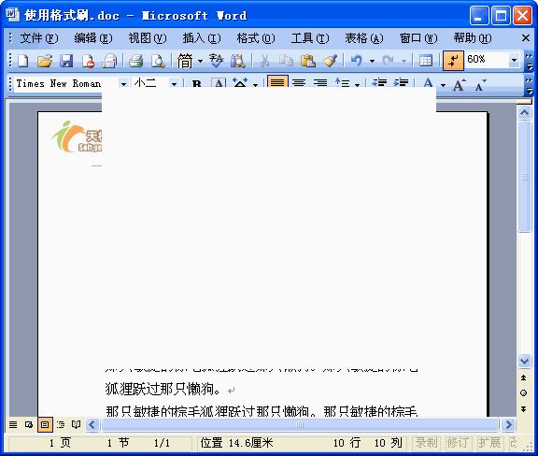Image resolution: width=538 pixels, height=456 pixels.
Task: Close the document with menu bar X
Action: pos(526,37)
